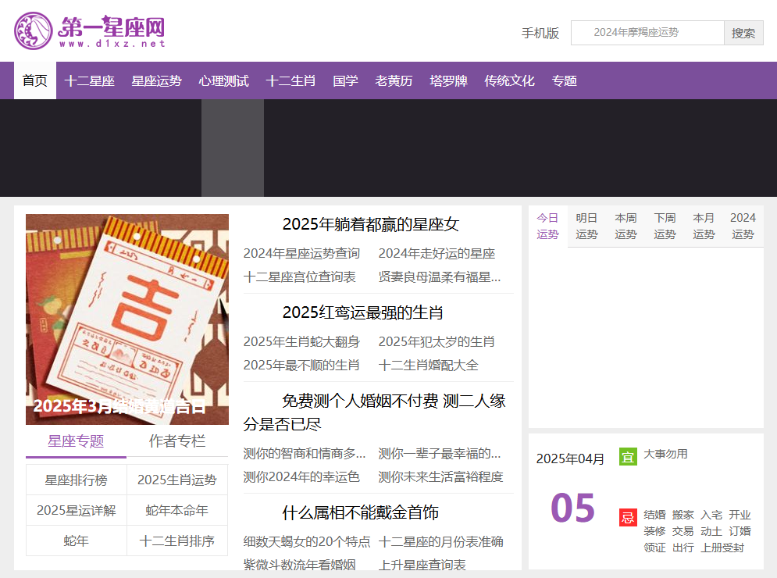777x578 pixels.
Task: Open 2025年犯太岁的生肖 article
Action: coord(437,342)
